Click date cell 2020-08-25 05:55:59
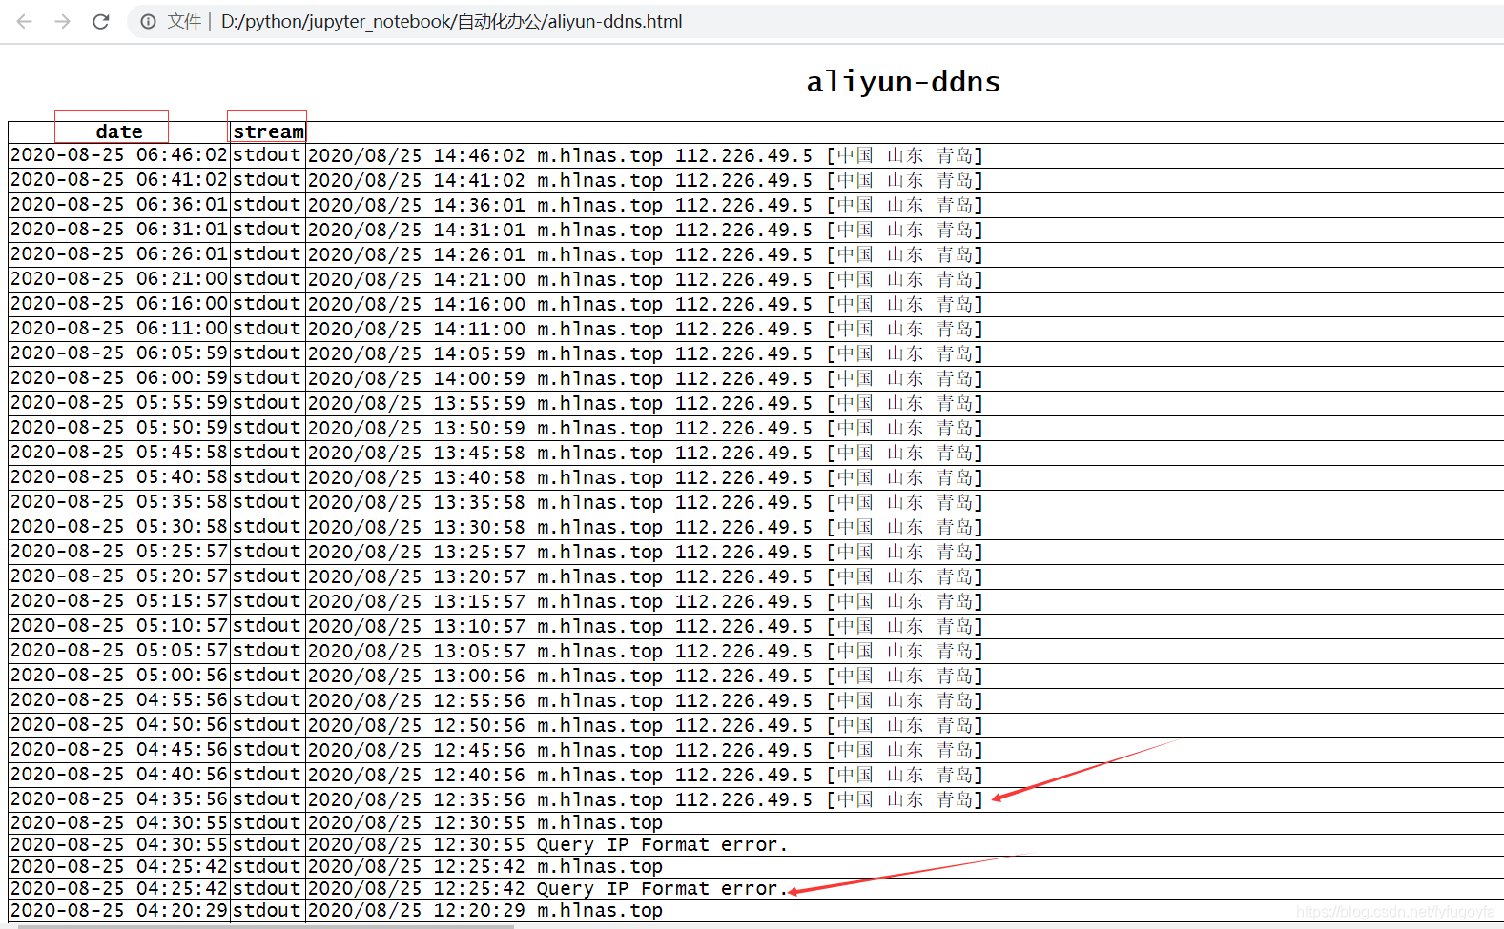1504x929 pixels. coord(119,403)
